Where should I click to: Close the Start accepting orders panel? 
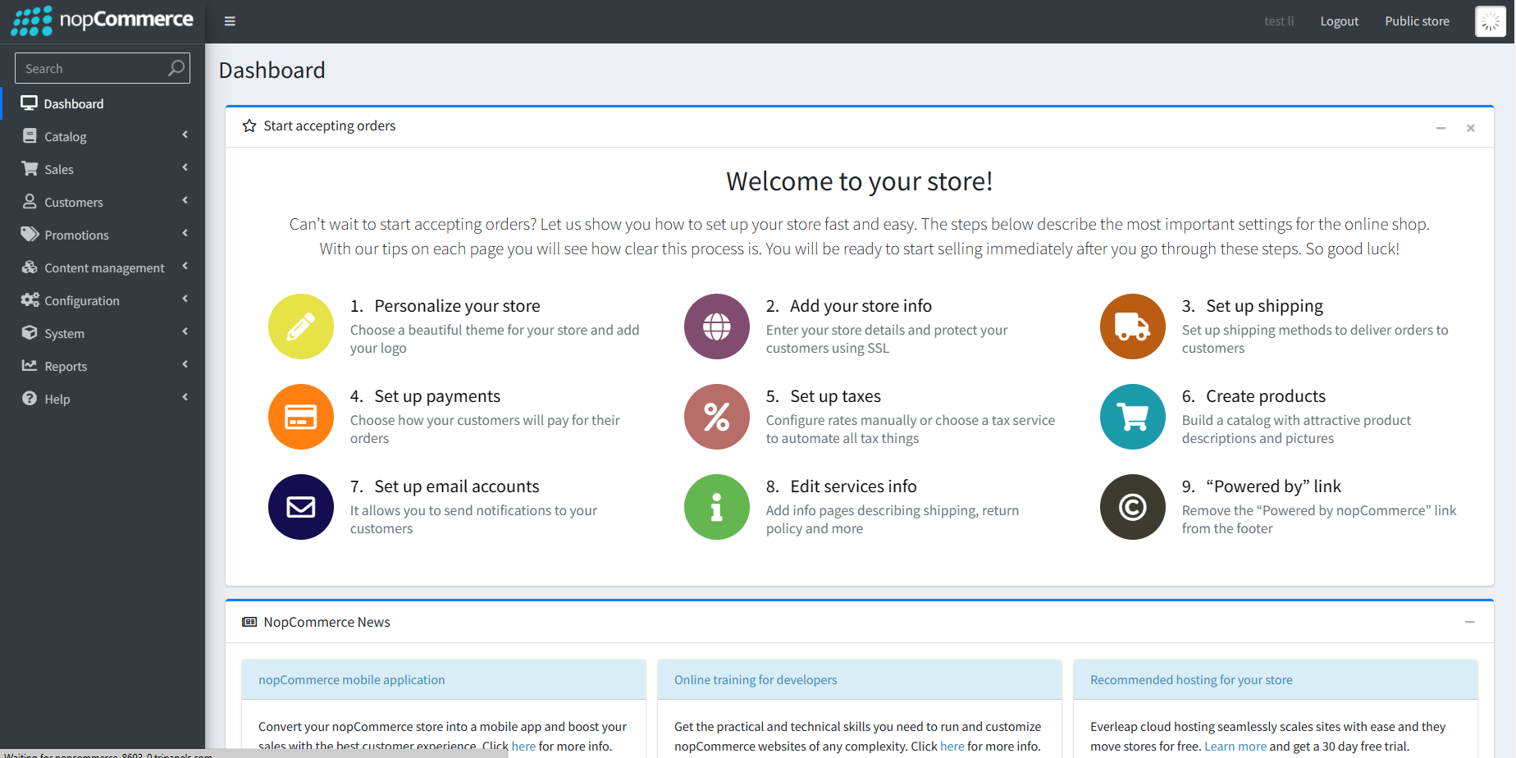1471,128
